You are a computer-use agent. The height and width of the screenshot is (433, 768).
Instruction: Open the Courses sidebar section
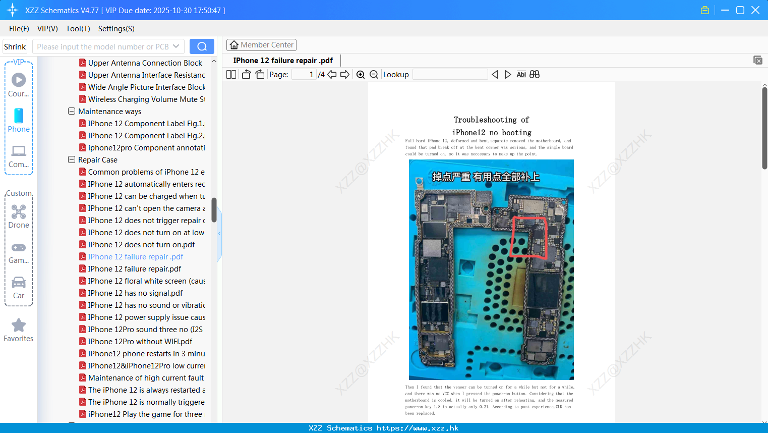19,85
